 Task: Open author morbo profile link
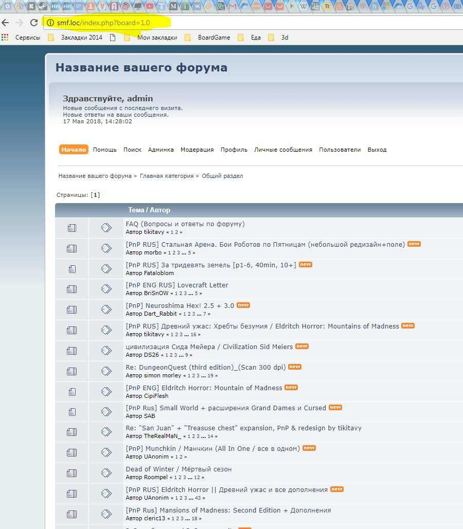[x=153, y=252]
